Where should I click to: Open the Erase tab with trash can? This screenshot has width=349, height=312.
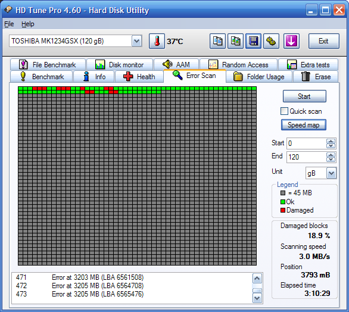[316, 77]
